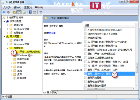Toggle the show/hide action pane icon
The image size is (140, 100).
point(35,12)
